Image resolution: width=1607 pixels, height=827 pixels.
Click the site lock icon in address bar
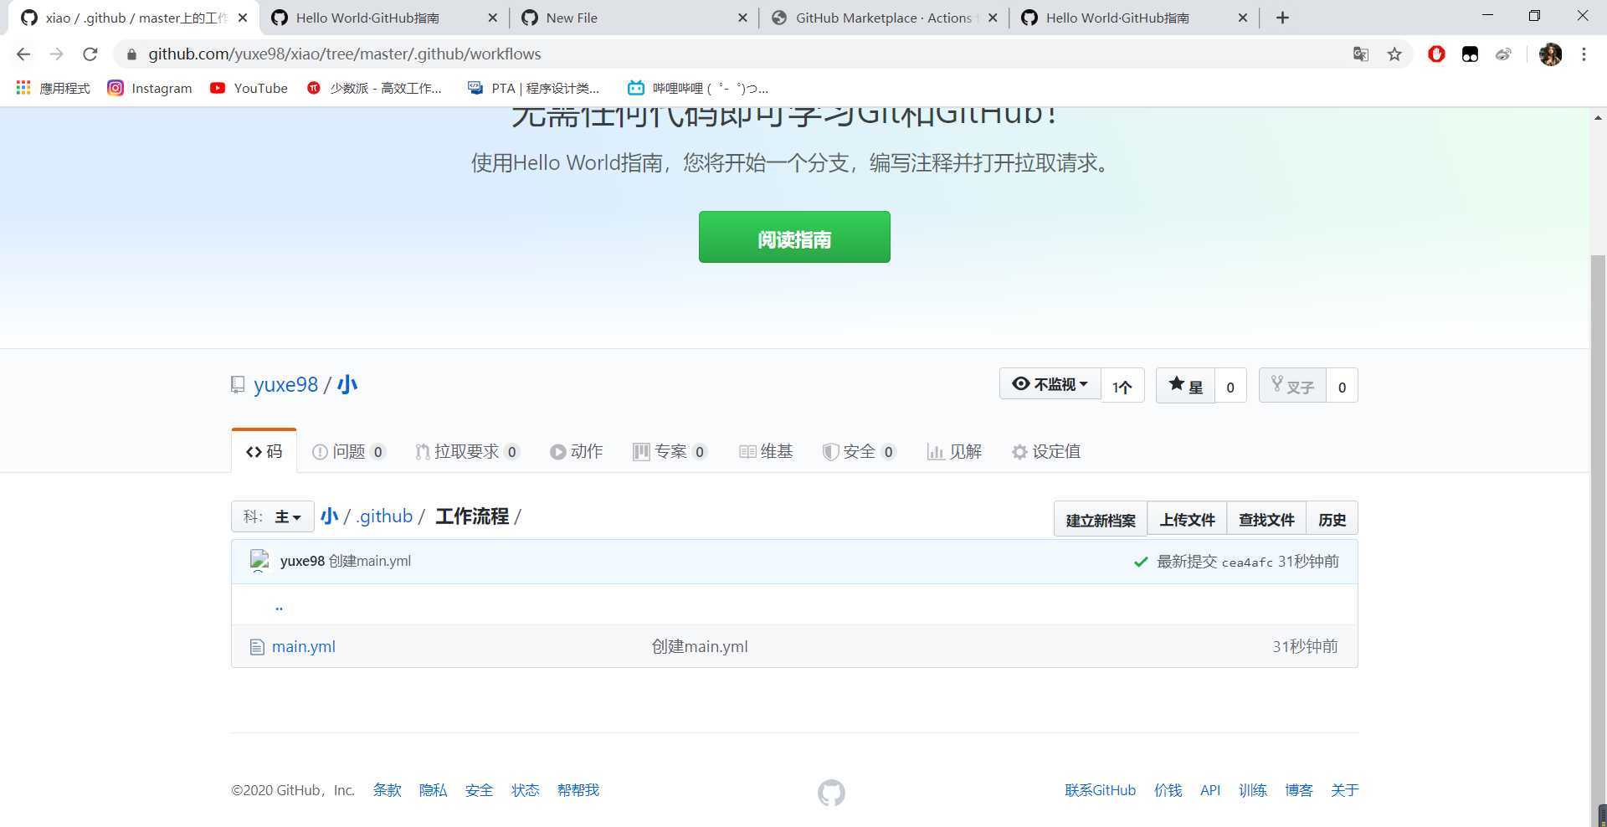[x=131, y=54]
